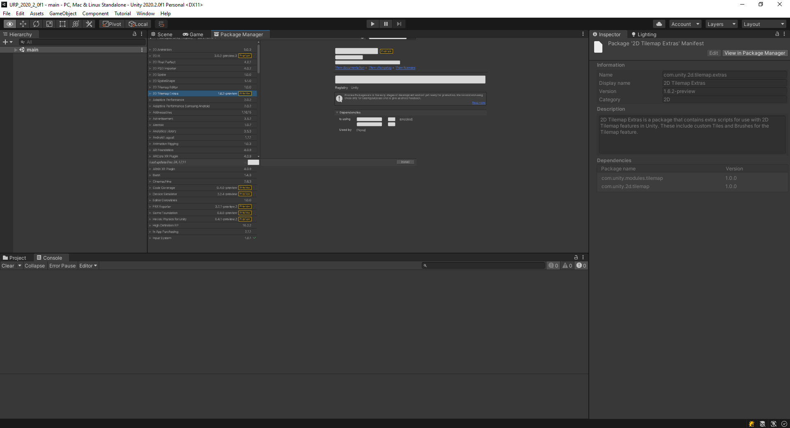Open the Inspector panel options menu

pyautogui.click(x=784, y=34)
